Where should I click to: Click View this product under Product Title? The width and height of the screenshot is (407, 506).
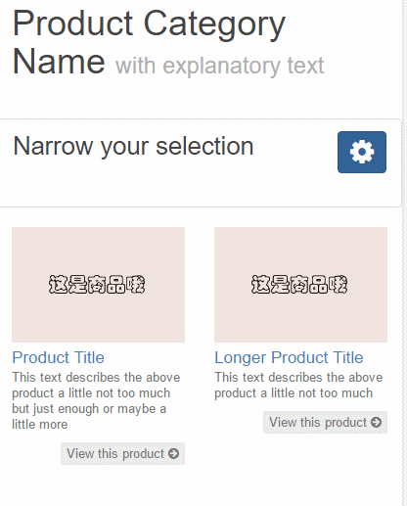122,453
